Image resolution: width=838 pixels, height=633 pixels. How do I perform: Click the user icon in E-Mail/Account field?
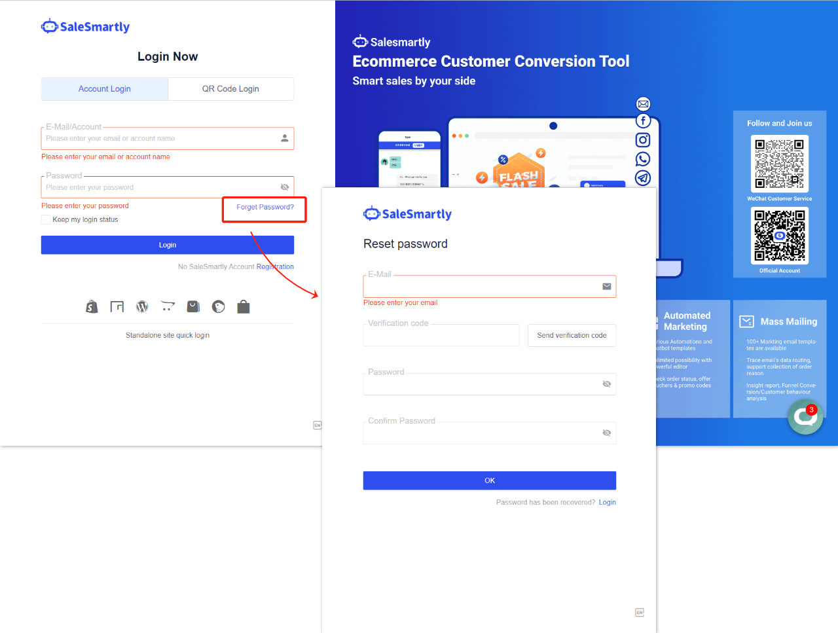(x=285, y=138)
